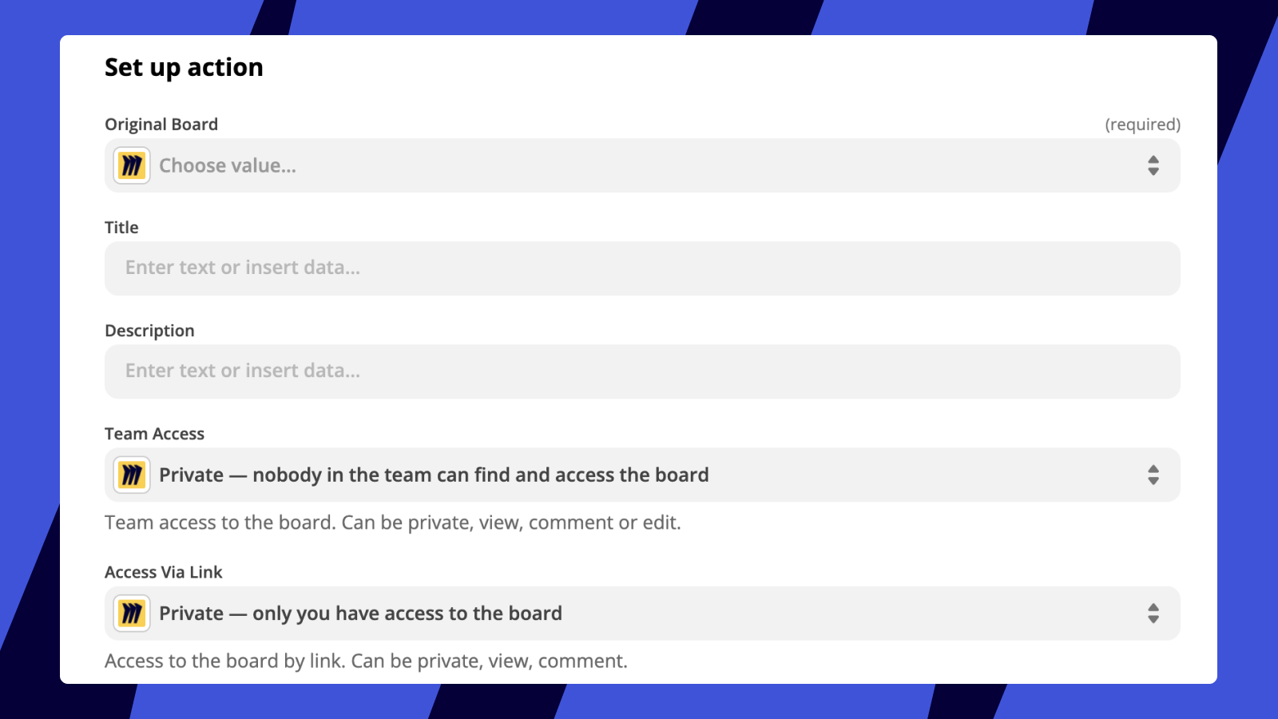Click the Miro icon in Team Access field
The height and width of the screenshot is (719, 1278).
pyautogui.click(x=132, y=475)
